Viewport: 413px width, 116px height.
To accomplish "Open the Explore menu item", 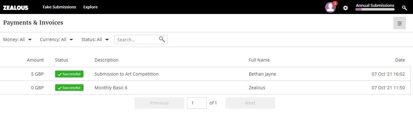I will click(x=90, y=7).
